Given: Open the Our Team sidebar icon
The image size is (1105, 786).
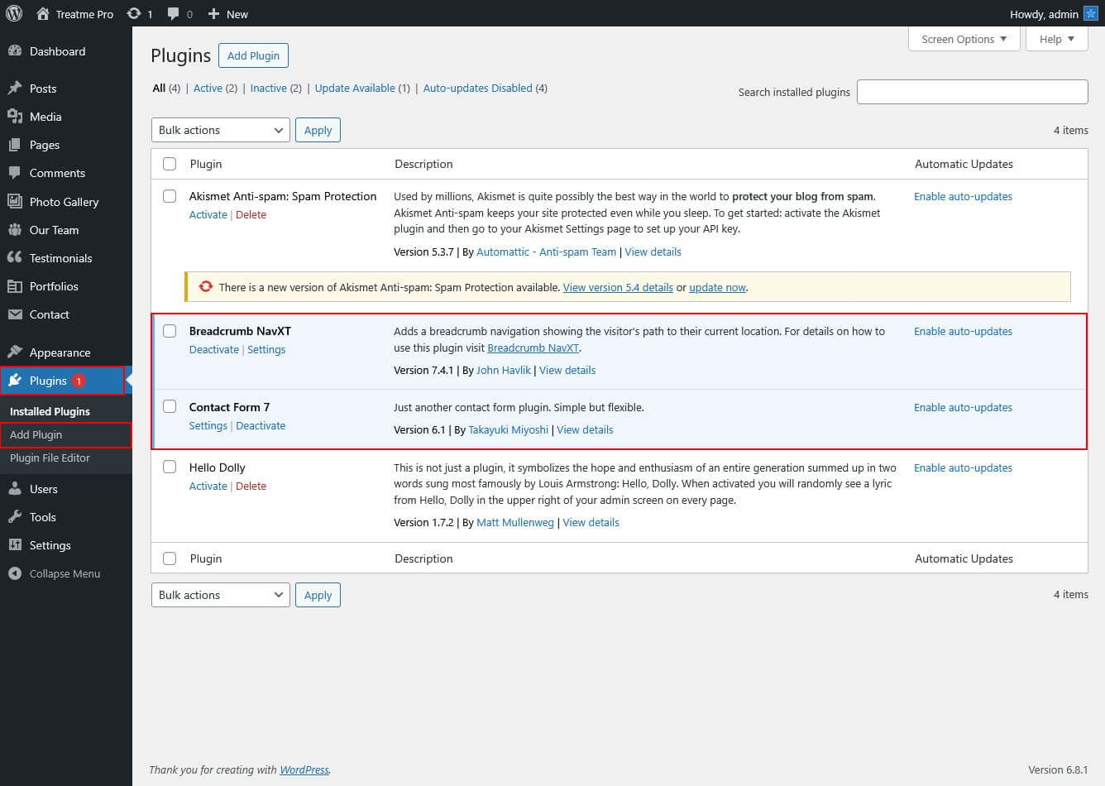Looking at the screenshot, I should 15,229.
